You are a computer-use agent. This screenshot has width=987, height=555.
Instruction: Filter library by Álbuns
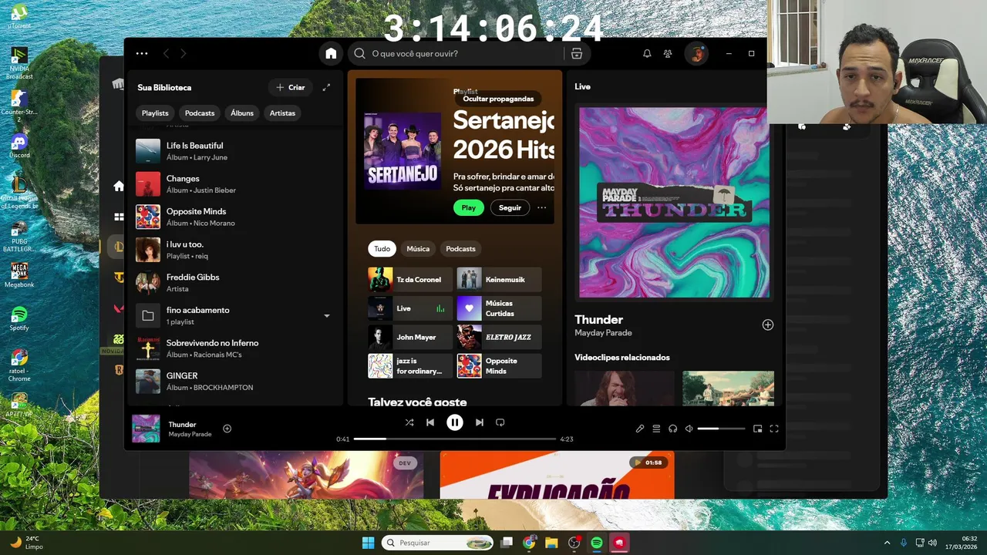(242, 113)
